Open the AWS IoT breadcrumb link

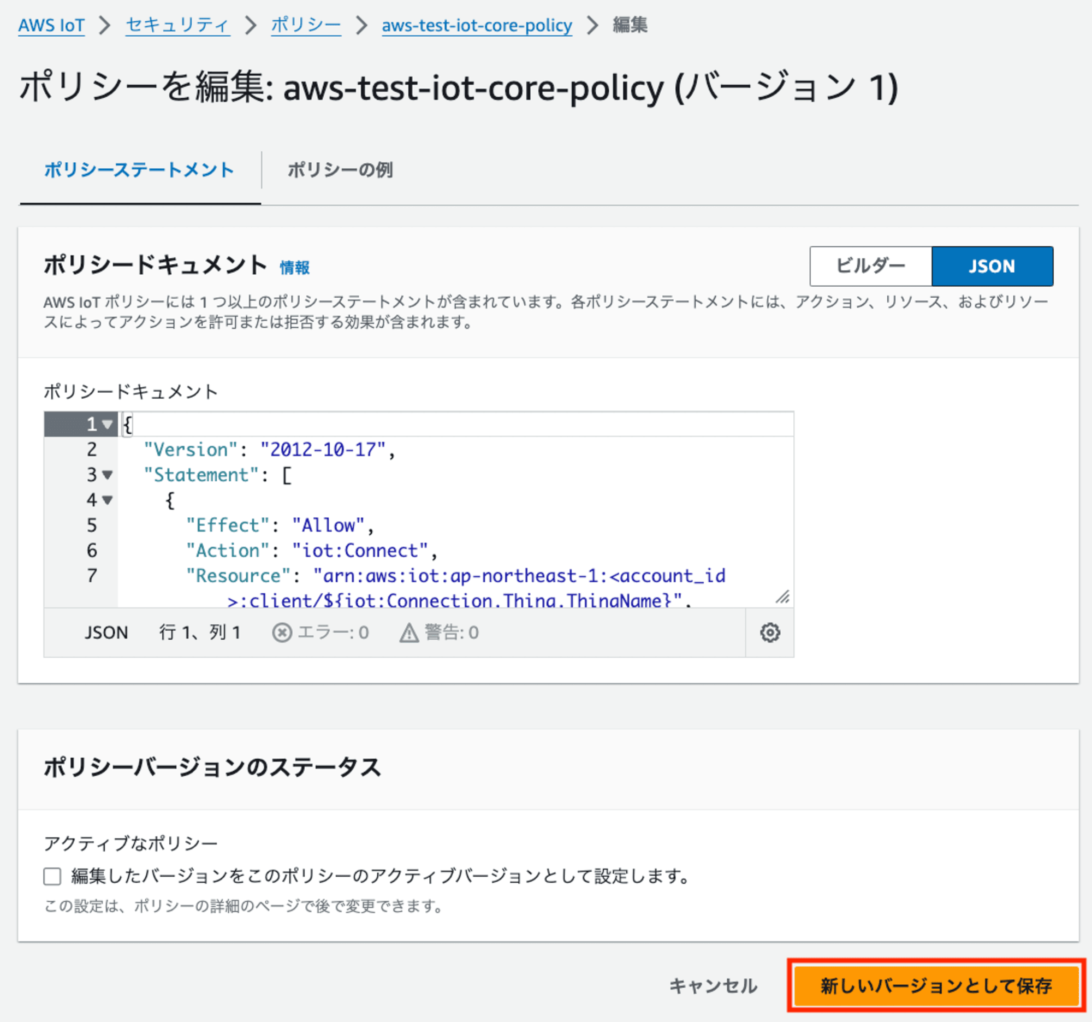(52, 25)
